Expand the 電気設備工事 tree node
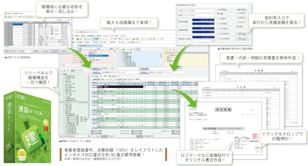308x166 pixels. tap(64, 114)
